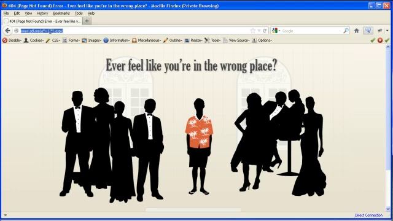Open the Tools dropdown on developer toolbar
Screen dimensions: 393x221
pyautogui.click(x=212, y=41)
